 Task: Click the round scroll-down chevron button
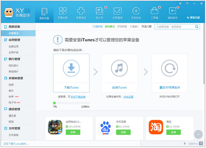(198, 134)
